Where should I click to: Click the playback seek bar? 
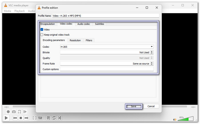click(x=100, y=107)
